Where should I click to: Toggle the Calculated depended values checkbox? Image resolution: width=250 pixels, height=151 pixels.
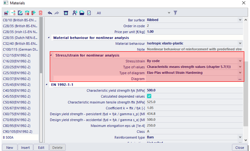coord(149,96)
